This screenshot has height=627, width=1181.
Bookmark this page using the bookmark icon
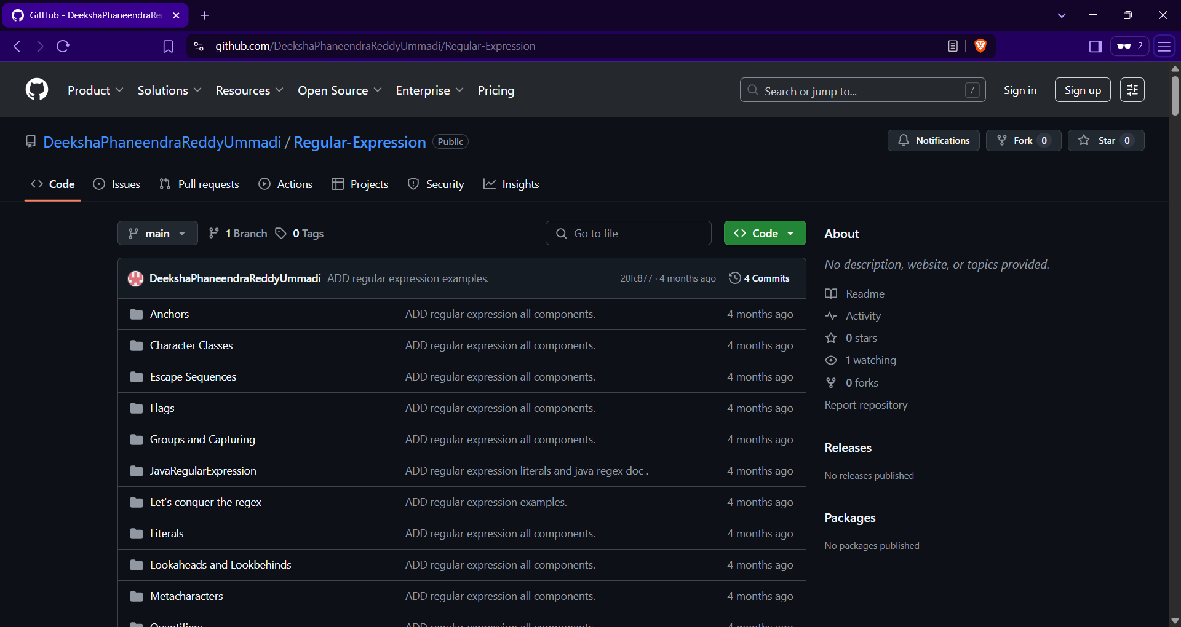[x=168, y=46]
